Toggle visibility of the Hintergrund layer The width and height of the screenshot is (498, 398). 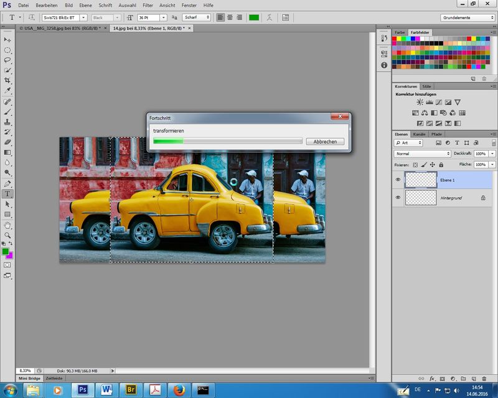coord(398,198)
